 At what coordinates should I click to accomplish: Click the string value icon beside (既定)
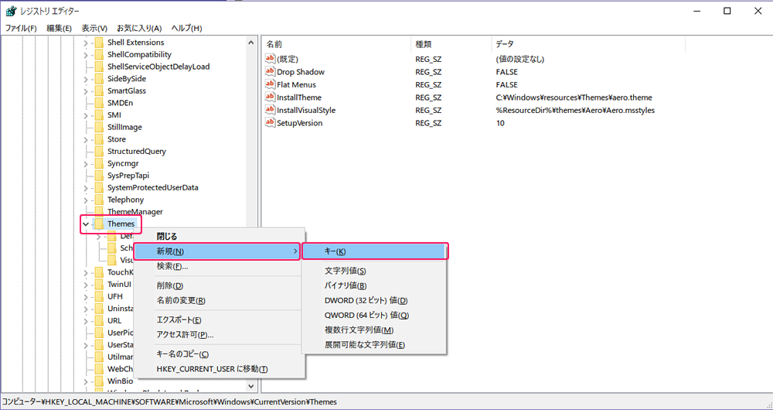click(x=270, y=60)
